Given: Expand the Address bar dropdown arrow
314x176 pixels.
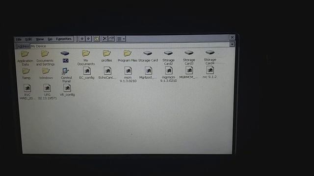Looking at the screenshot, I should [232, 44].
